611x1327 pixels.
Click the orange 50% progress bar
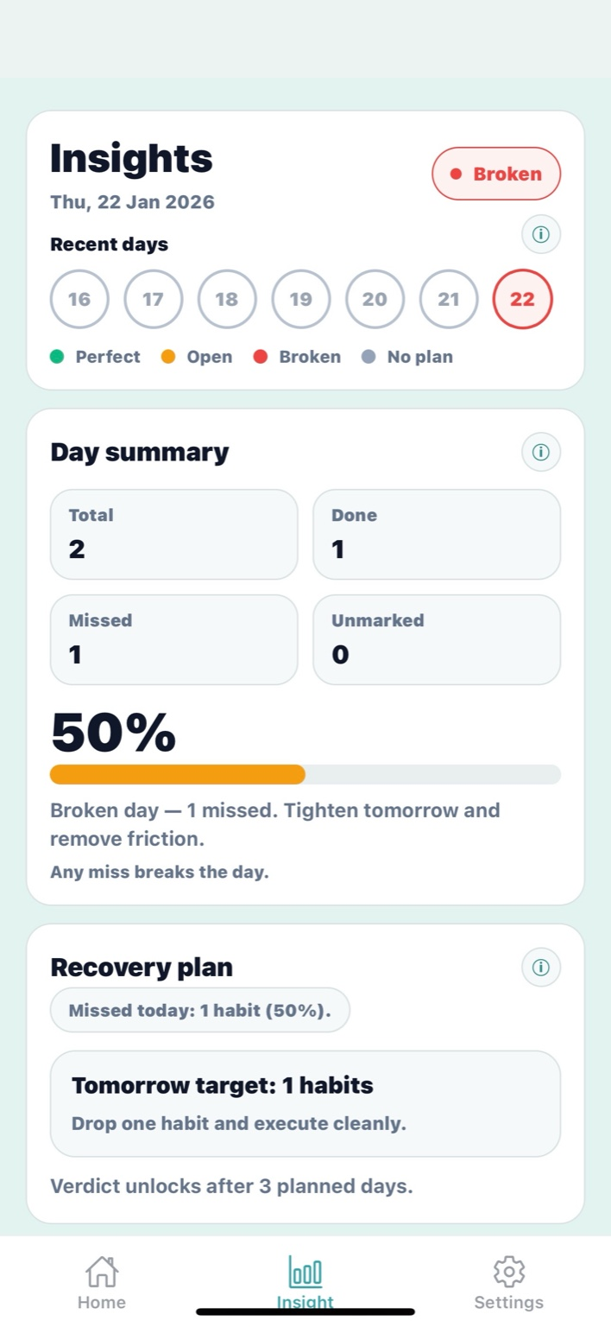coord(177,775)
